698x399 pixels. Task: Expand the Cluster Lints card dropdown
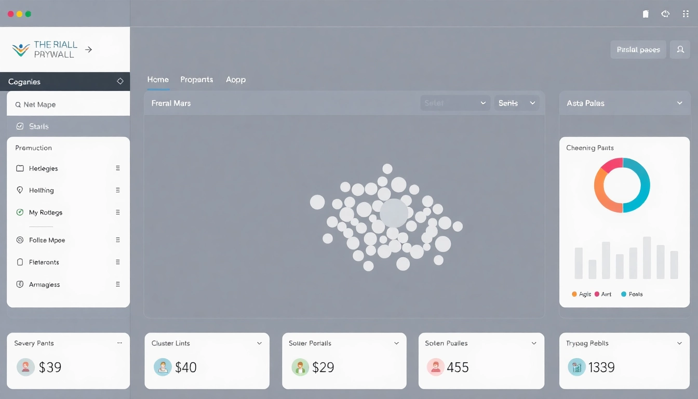(259, 343)
